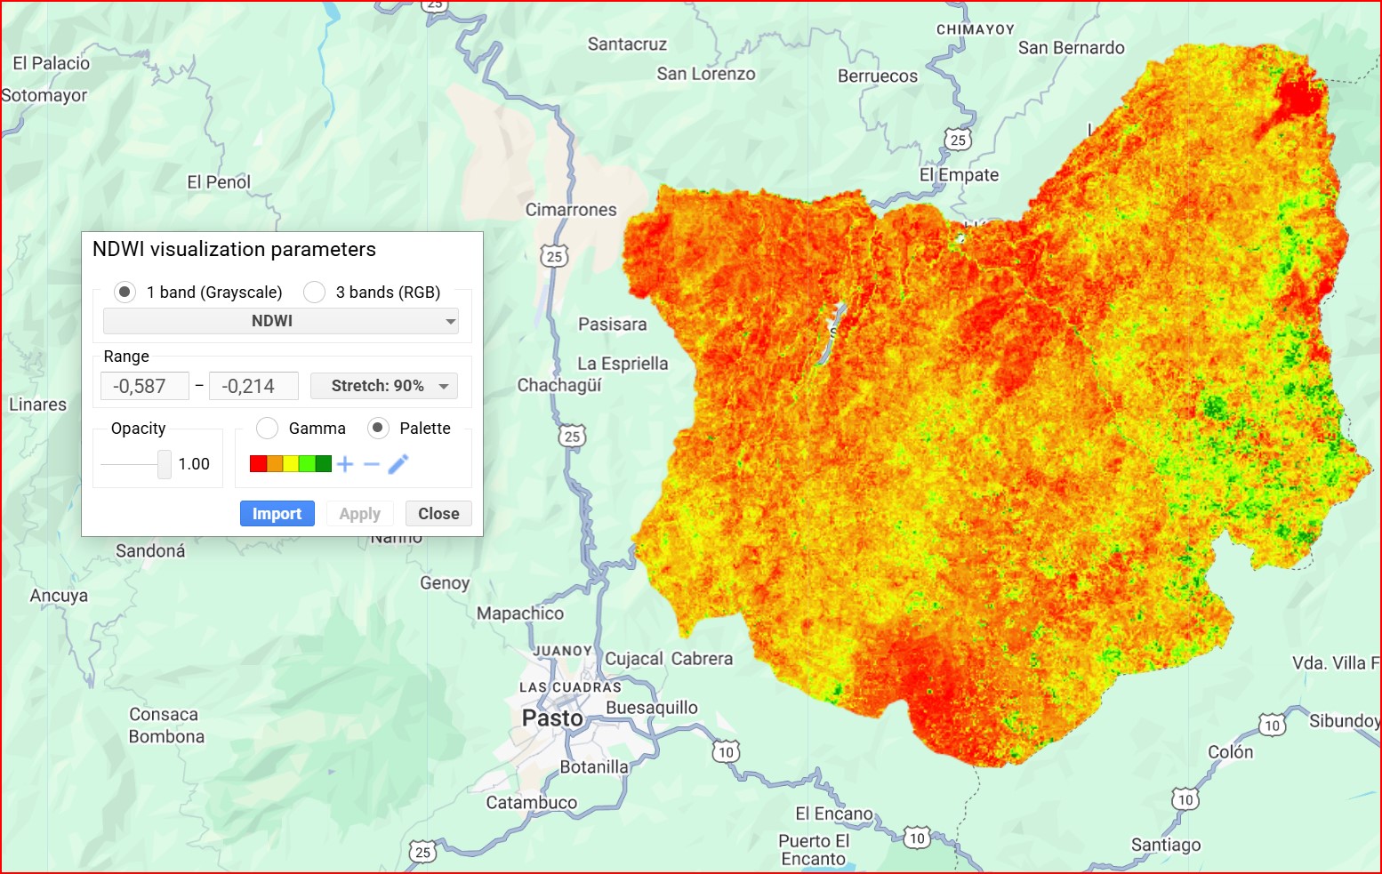Expand the Stretch: 90% dropdown

point(384,386)
